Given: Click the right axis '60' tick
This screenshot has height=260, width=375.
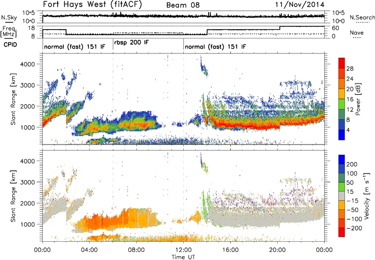Looking at the screenshot, I should (336, 28).
